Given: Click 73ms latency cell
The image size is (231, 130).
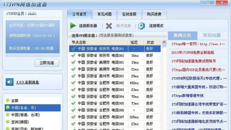Looking at the screenshot, I should (135, 103).
